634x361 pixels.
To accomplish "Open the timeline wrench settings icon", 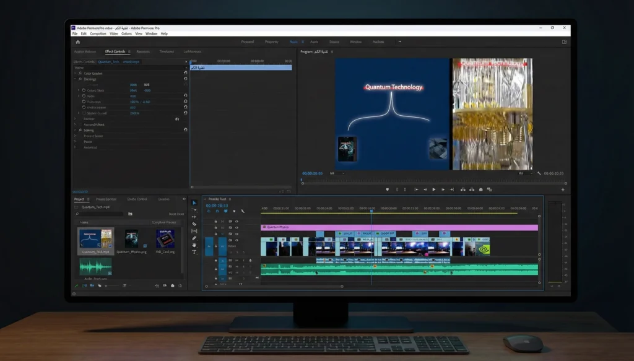I will point(243,211).
